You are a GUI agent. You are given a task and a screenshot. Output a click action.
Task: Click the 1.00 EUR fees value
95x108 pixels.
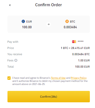pyautogui.click(x=84, y=60)
